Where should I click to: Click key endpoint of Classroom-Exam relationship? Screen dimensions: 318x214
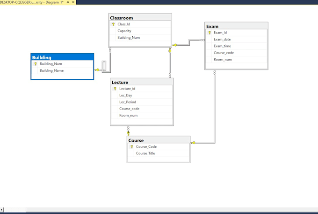175,45
